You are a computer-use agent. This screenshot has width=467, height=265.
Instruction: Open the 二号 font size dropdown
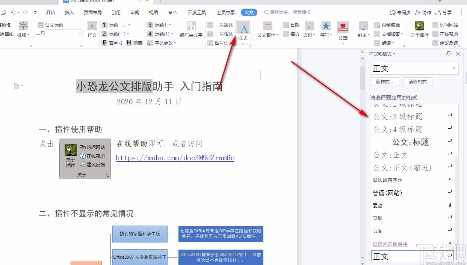click(x=79, y=33)
